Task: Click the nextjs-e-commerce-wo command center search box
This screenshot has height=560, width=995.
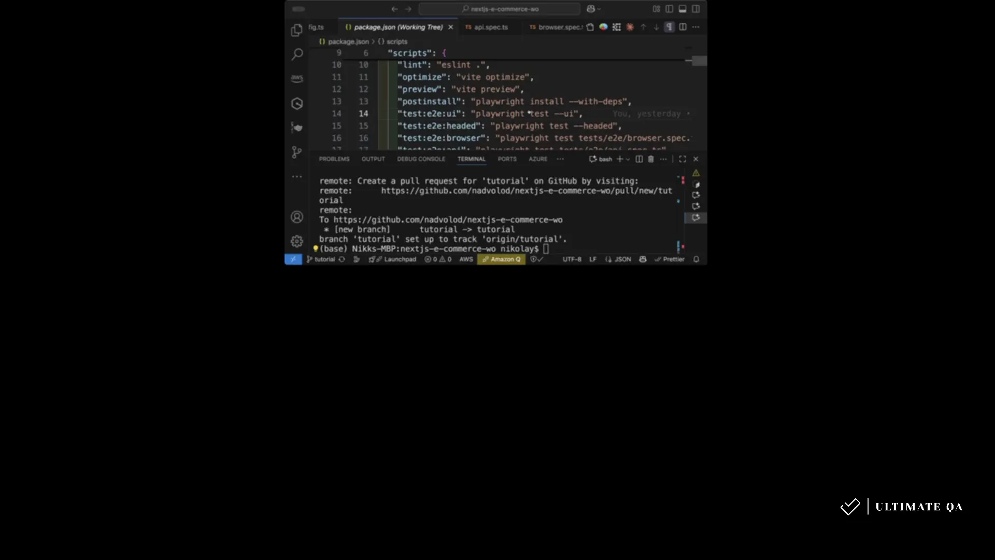Action: click(500, 9)
